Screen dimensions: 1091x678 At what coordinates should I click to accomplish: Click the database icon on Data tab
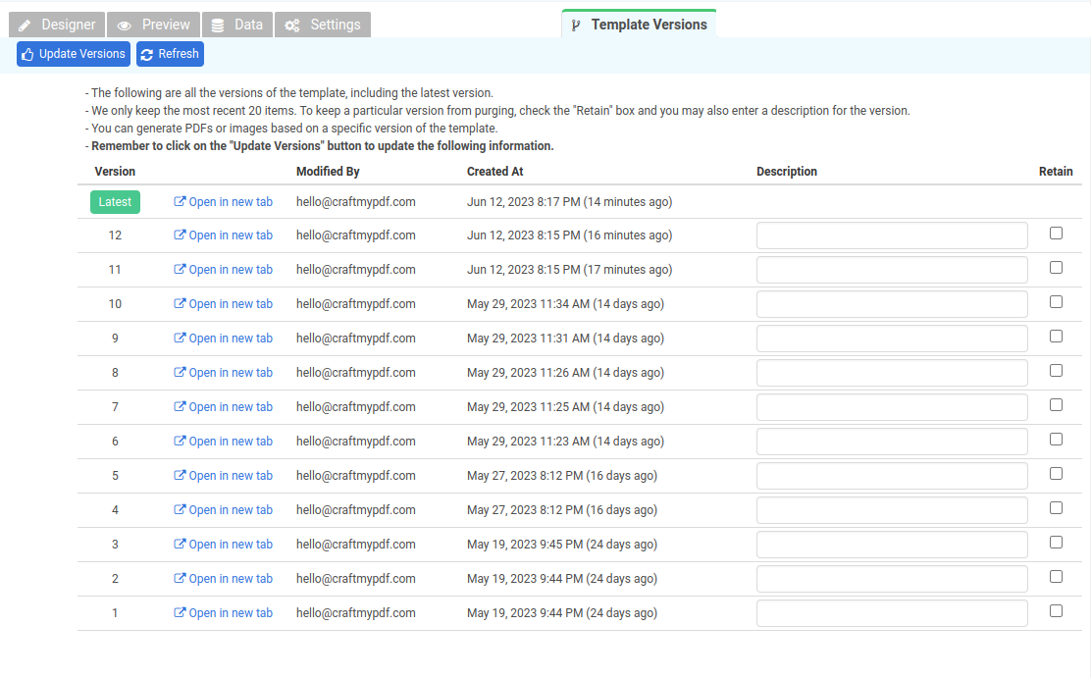pyautogui.click(x=218, y=26)
